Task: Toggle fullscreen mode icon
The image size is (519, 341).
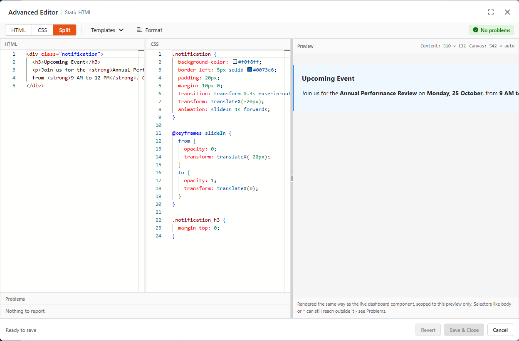Action: coord(491,12)
